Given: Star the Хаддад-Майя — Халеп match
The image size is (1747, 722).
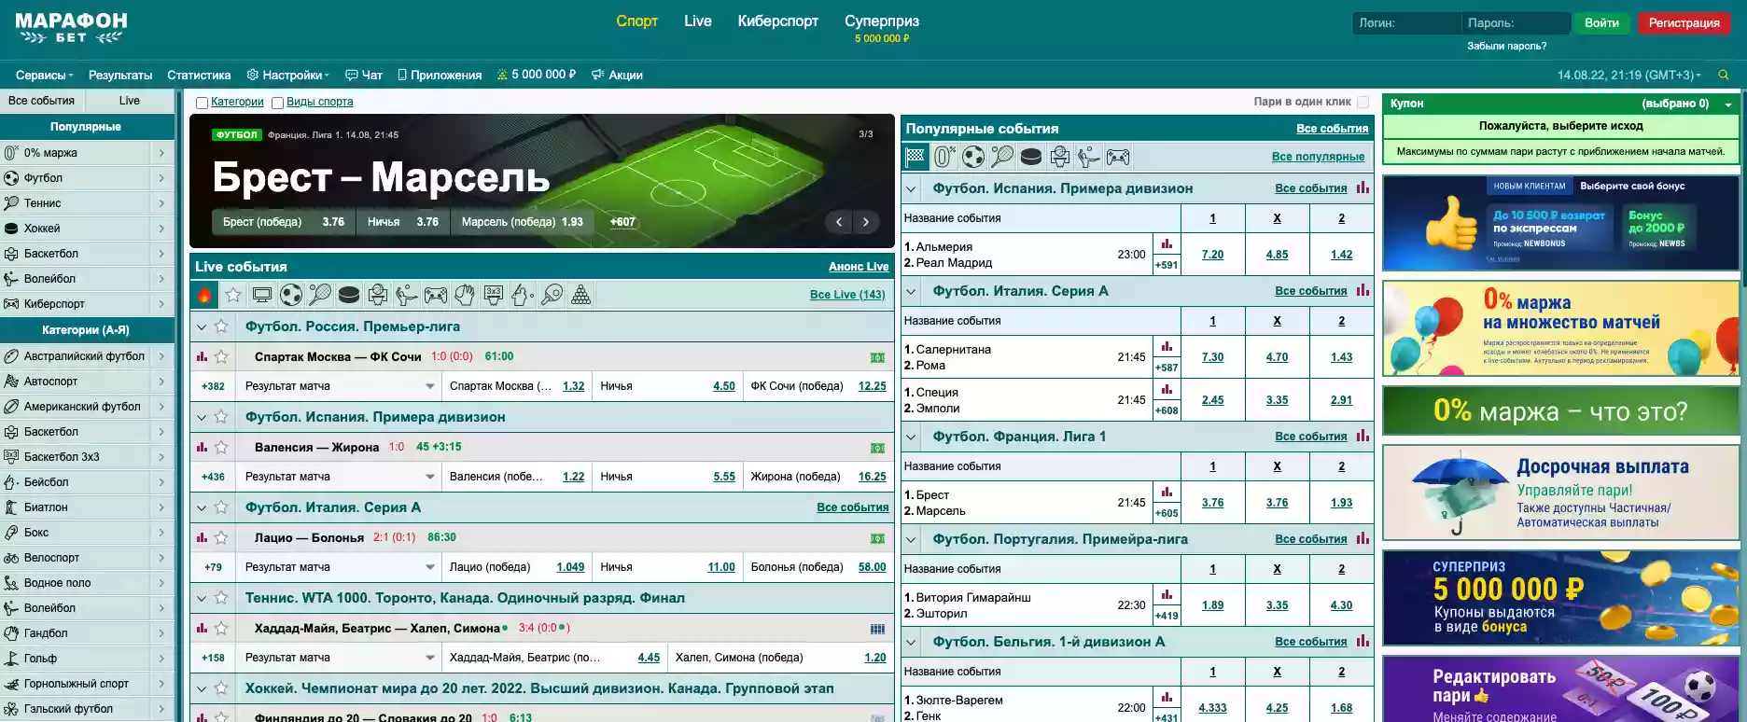Looking at the screenshot, I should pos(221,628).
